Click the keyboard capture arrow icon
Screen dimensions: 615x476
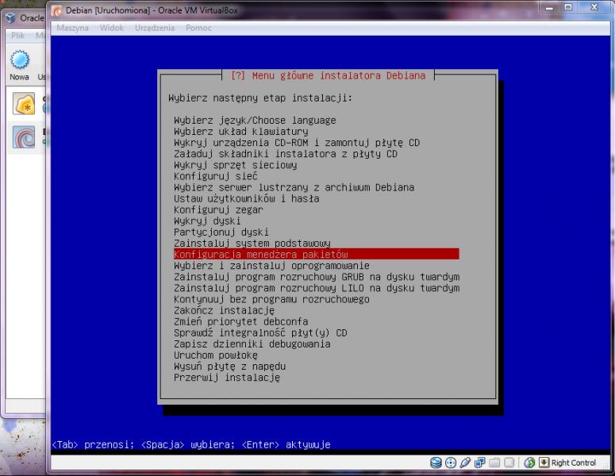(x=544, y=463)
